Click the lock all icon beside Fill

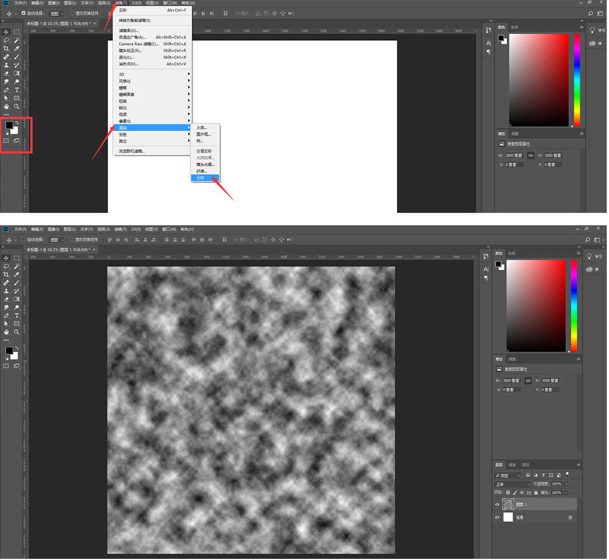[x=536, y=492]
